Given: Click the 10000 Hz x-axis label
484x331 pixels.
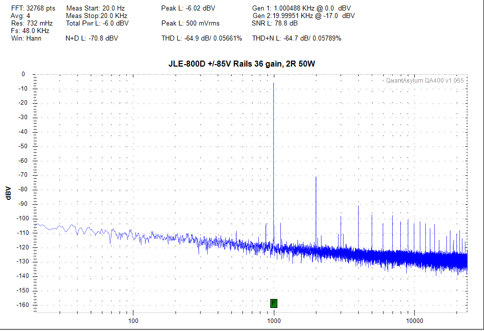Looking at the screenshot, I should [414, 321].
